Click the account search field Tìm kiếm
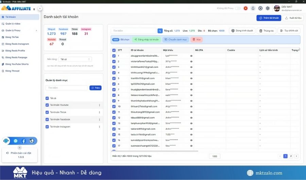This screenshot has height=180, width=306. (x=134, y=31)
